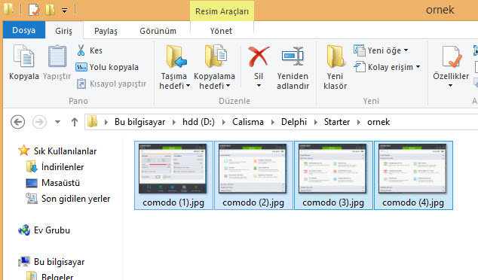Viewport: 478px width, 280px height.
Task: Select comodo (2).jpg thumbnail
Action: coord(253,175)
